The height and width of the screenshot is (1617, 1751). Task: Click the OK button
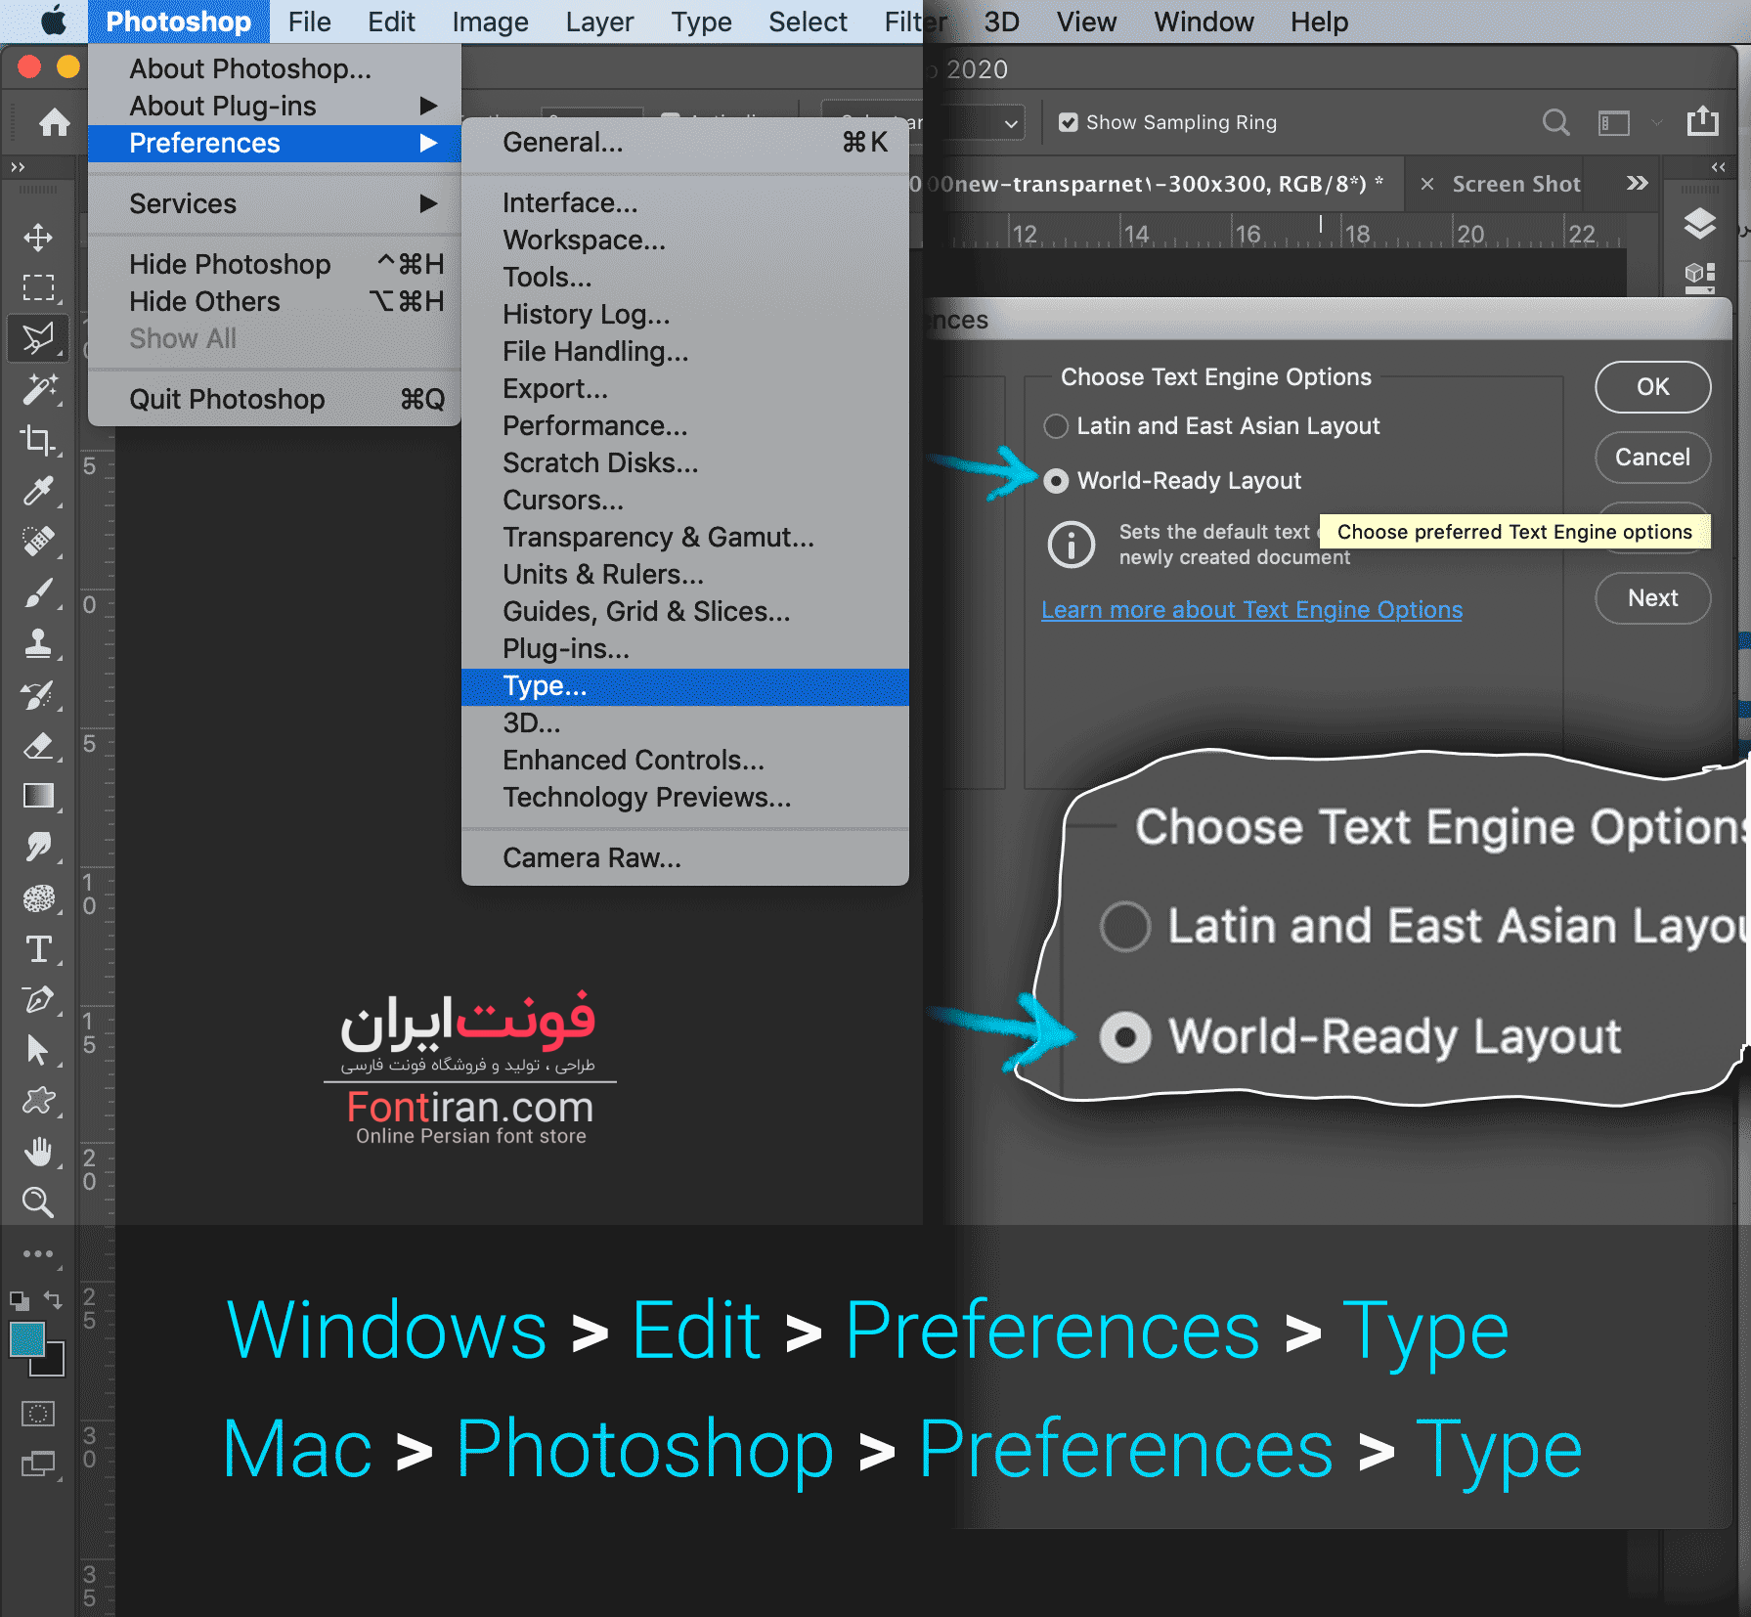click(1652, 387)
